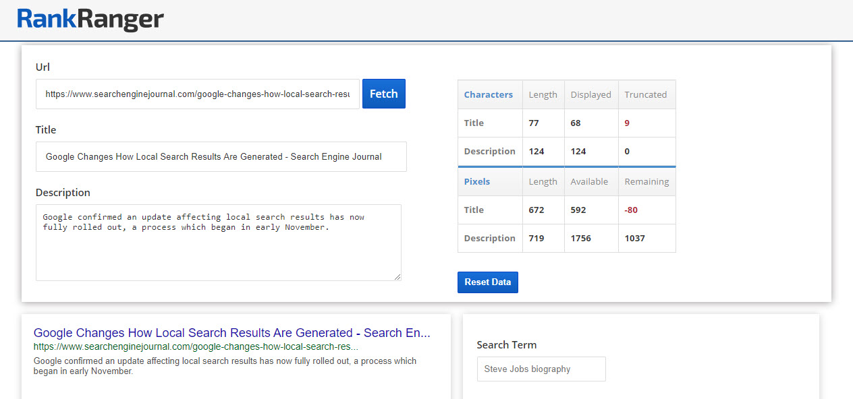This screenshot has height=399, width=853.
Task: Click the green preview URL text
Action: tap(196, 348)
